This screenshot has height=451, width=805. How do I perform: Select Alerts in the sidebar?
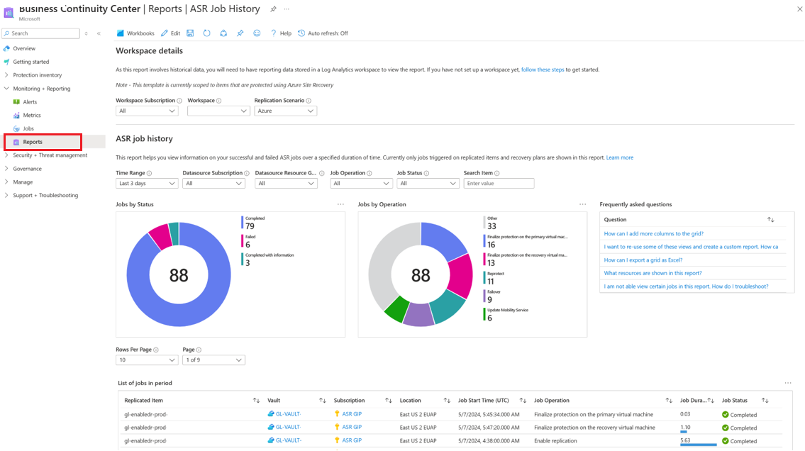pos(30,102)
